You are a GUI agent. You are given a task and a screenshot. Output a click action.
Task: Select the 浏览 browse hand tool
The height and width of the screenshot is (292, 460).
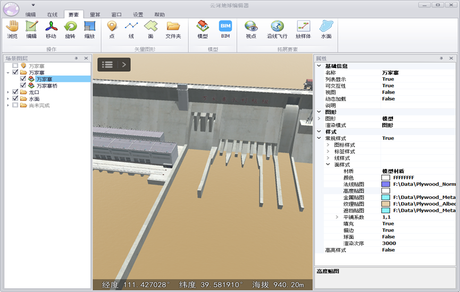click(12, 30)
